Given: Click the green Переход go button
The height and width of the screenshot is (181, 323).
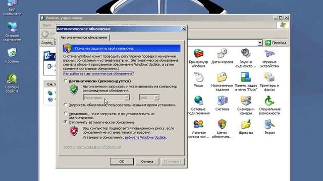Looking at the screenshot, I should [x=276, y=43].
